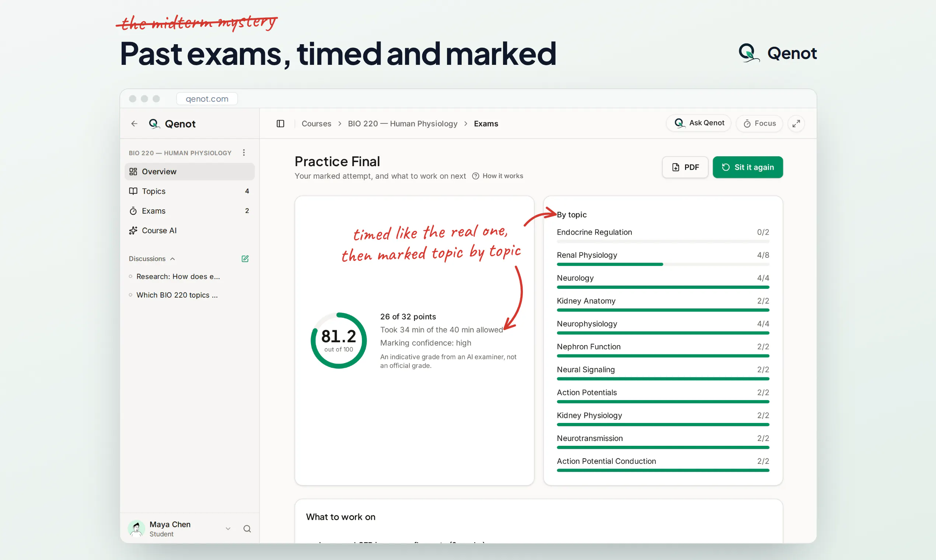Viewport: 936px width, 560px height.
Task: Toggle the sidebar panel icon
Action: point(280,124)
